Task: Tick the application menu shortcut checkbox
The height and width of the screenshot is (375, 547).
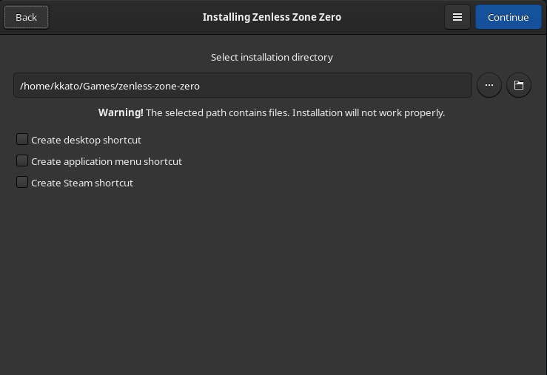Action: [x=22, y=161]
